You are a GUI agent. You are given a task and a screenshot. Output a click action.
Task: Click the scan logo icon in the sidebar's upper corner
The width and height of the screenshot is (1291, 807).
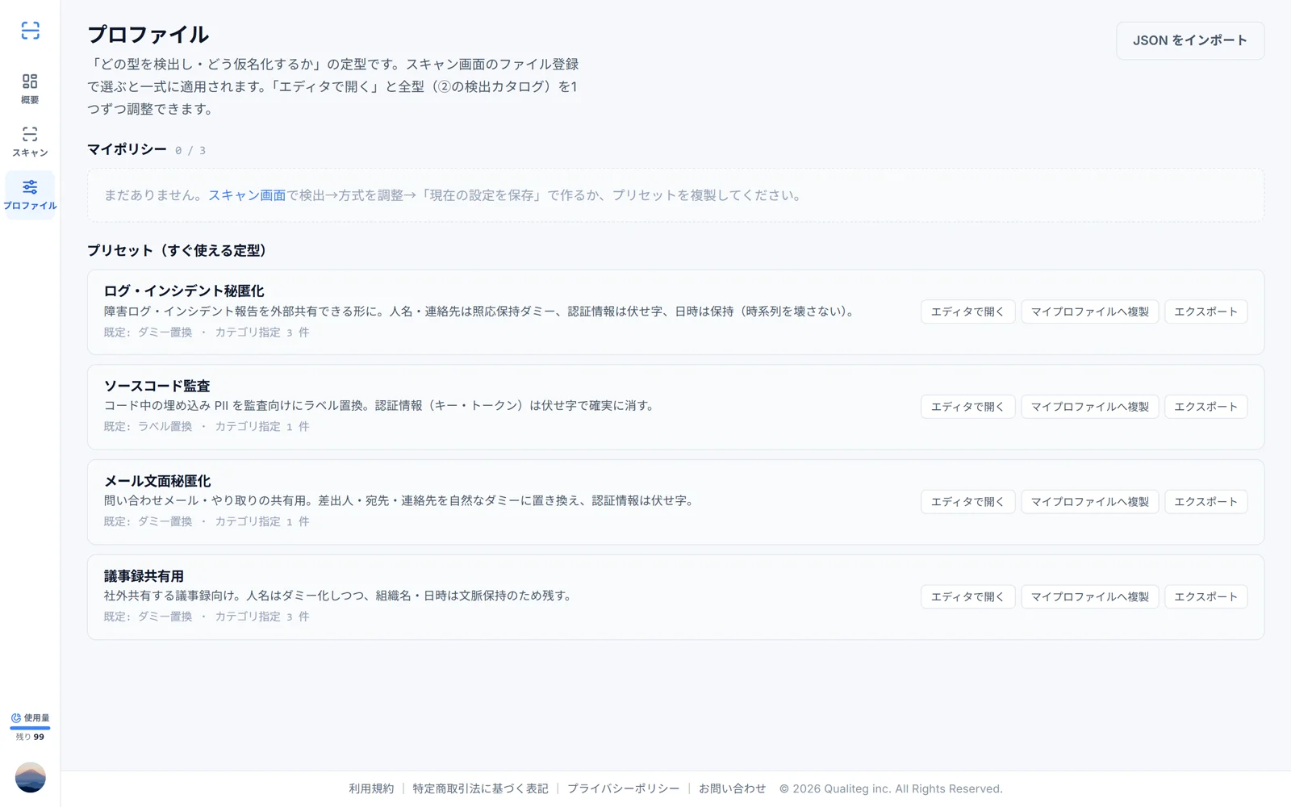click(x=30, y=31)
